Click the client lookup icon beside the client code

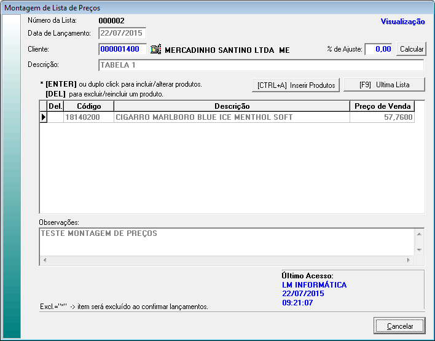(155, 50)
